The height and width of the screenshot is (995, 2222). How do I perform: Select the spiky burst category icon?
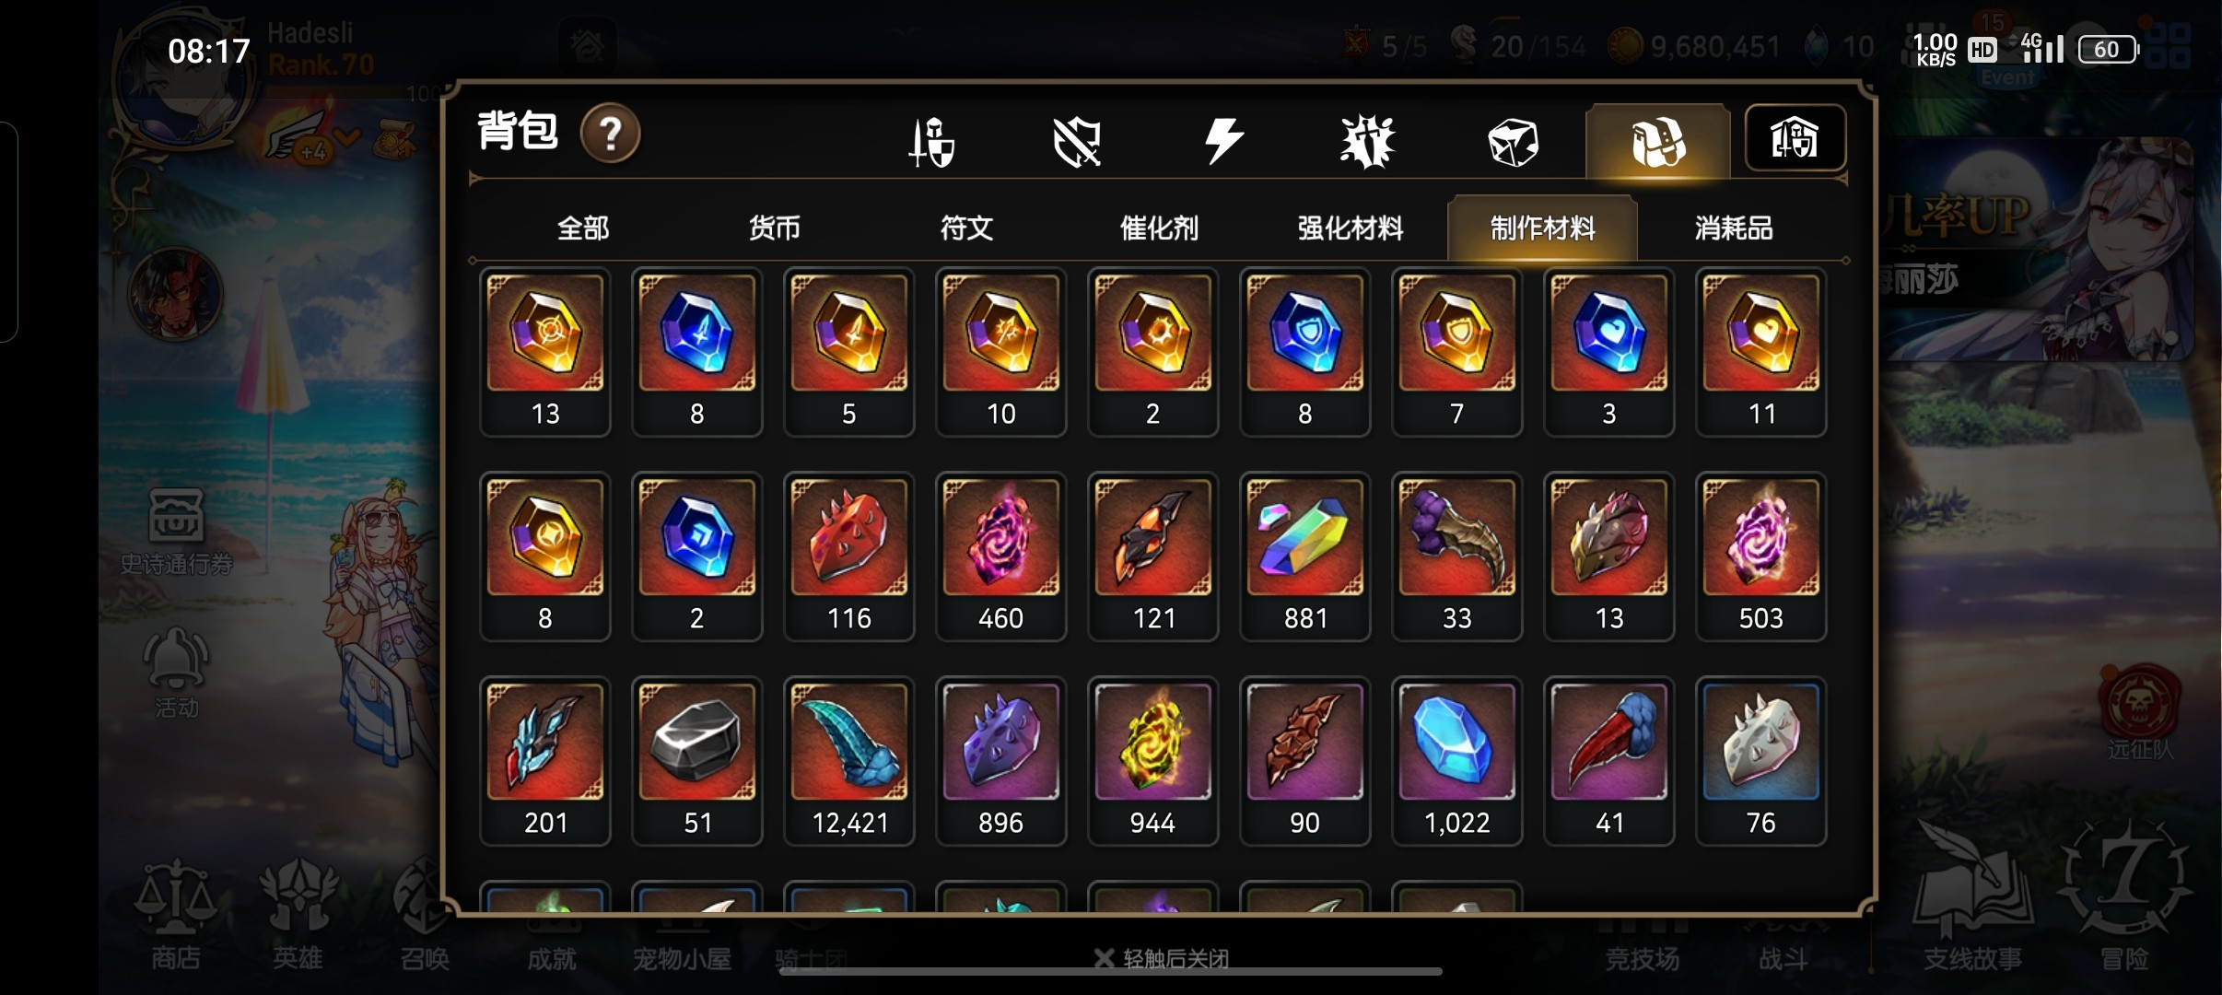tap(1368, 142)
